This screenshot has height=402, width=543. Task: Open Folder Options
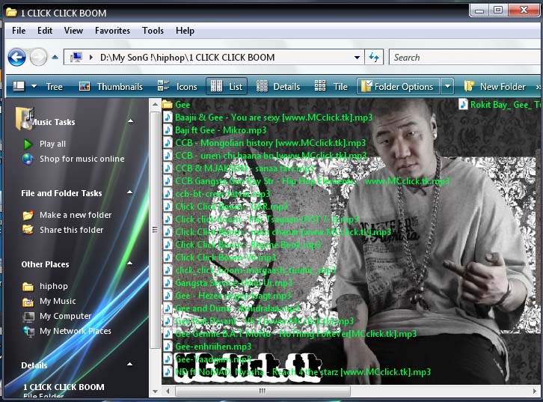click(398, 86)
